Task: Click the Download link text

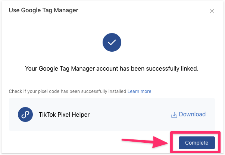Action: [192, 114]
